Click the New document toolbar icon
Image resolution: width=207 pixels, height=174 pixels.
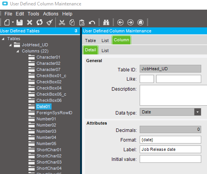(7, 22)
